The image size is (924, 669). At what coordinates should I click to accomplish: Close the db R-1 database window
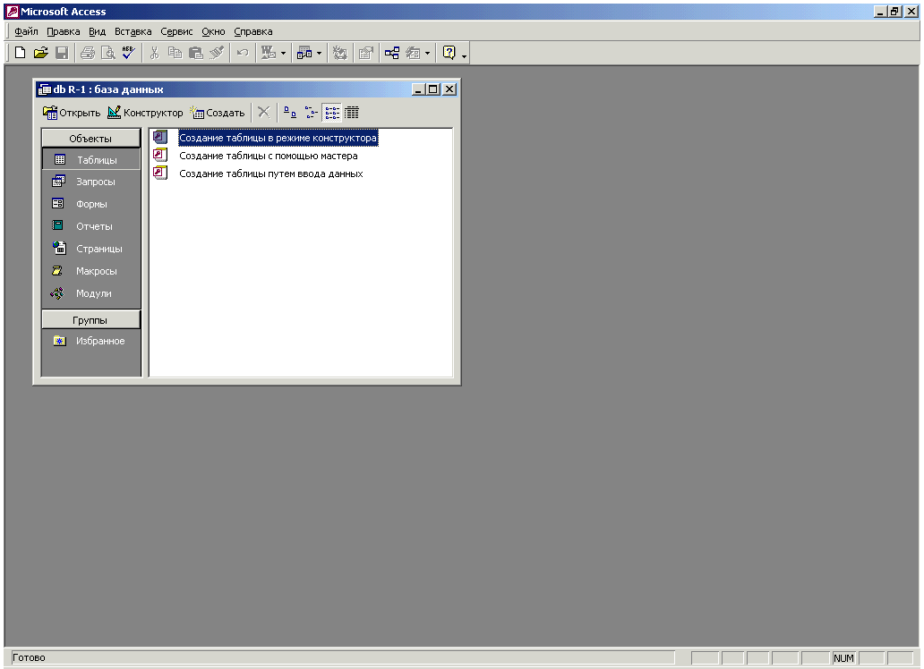(x=449, y=89)
